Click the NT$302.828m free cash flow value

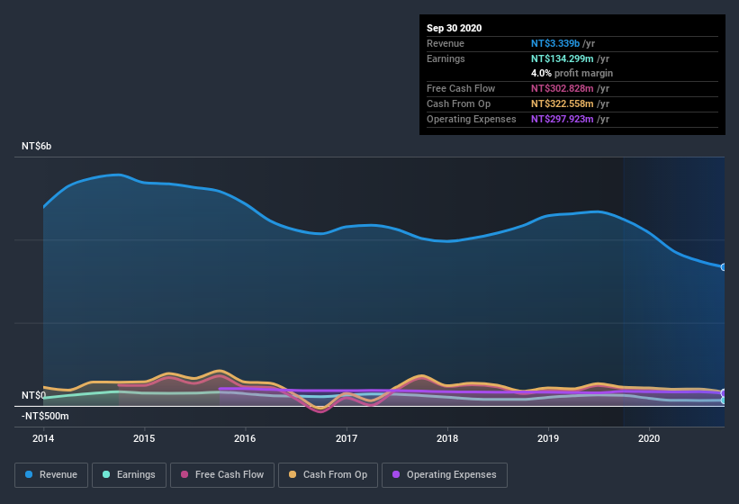point(563,88)
